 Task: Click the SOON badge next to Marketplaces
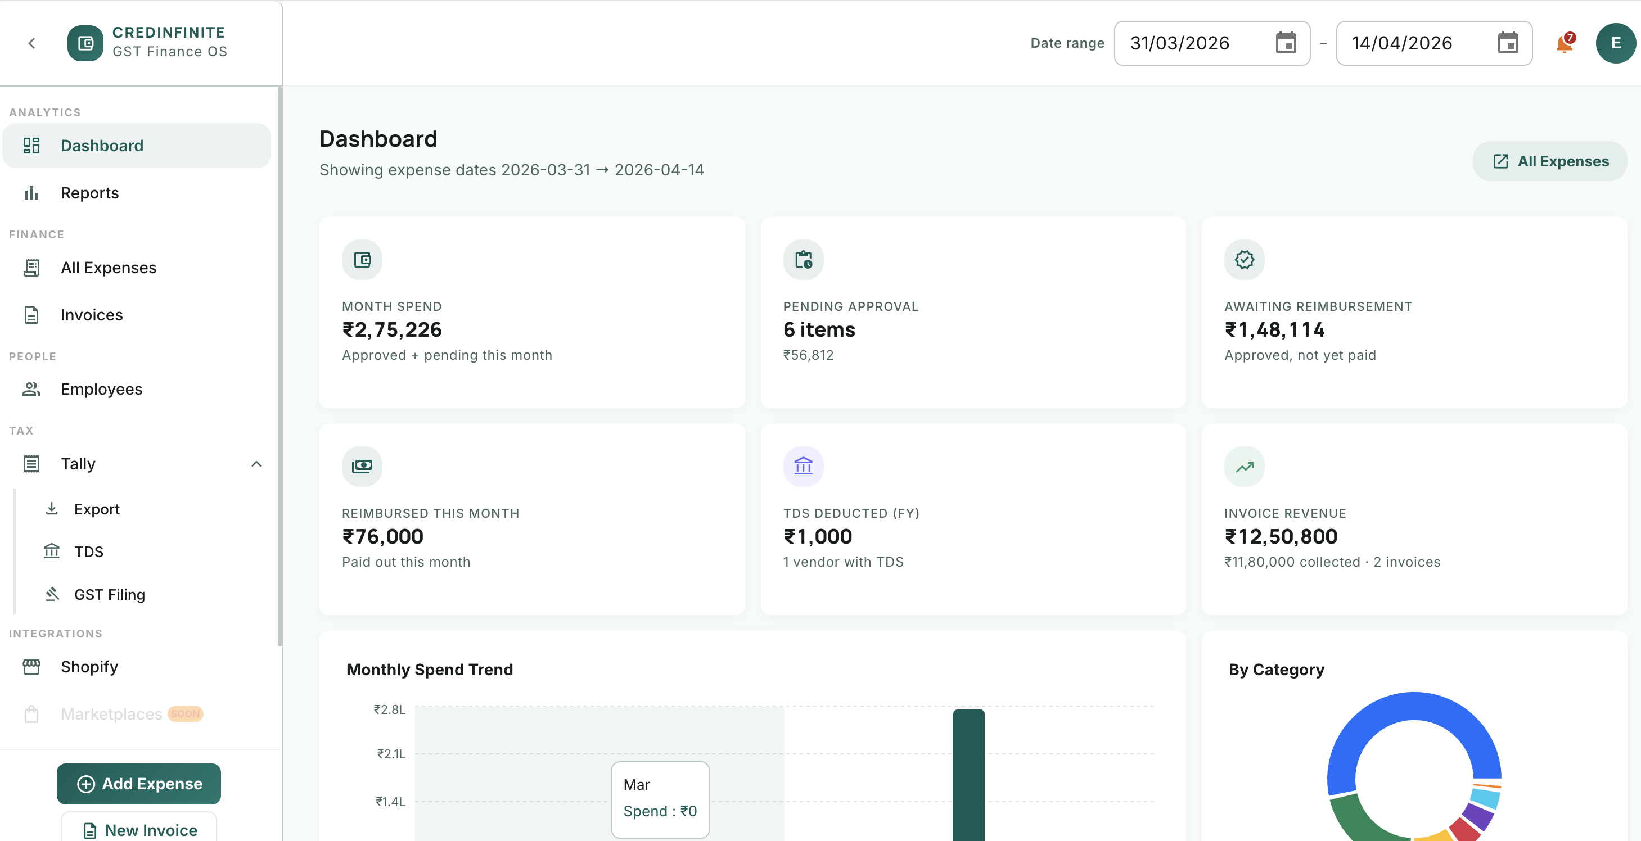click(x=186, y=714)
